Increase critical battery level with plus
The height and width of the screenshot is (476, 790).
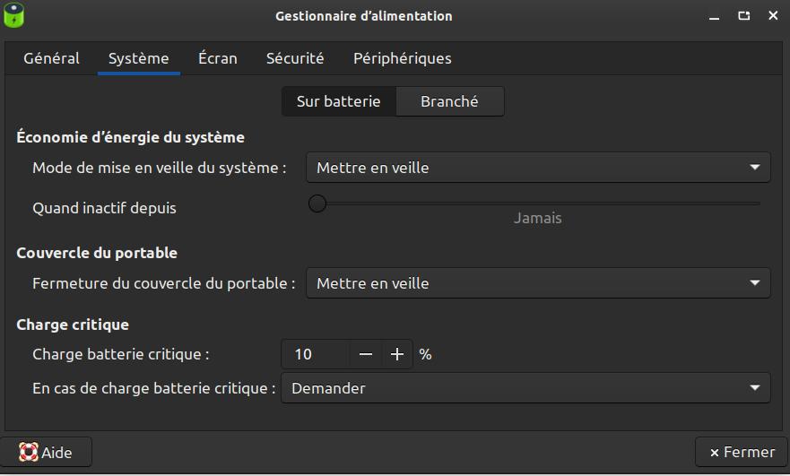(397, 354)
